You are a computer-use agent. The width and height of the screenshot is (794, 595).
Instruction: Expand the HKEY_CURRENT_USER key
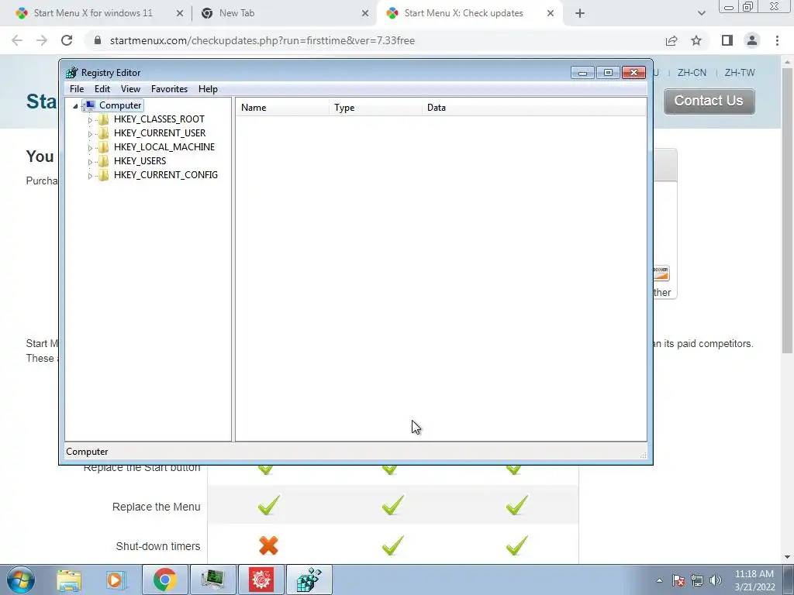click(90, 133)
